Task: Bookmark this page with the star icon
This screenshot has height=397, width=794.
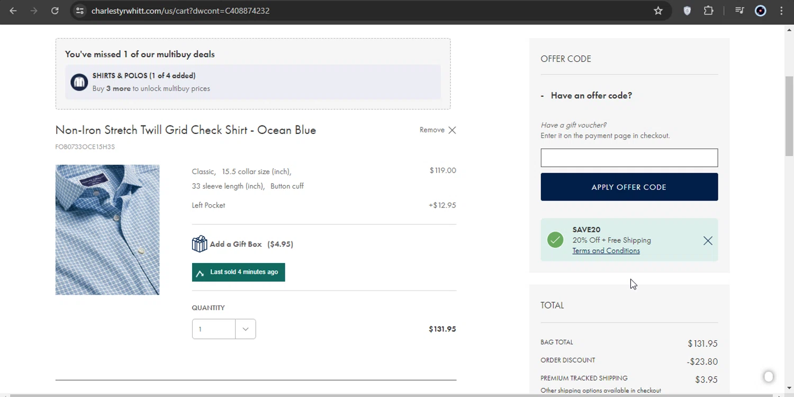Action: (658, 11)
